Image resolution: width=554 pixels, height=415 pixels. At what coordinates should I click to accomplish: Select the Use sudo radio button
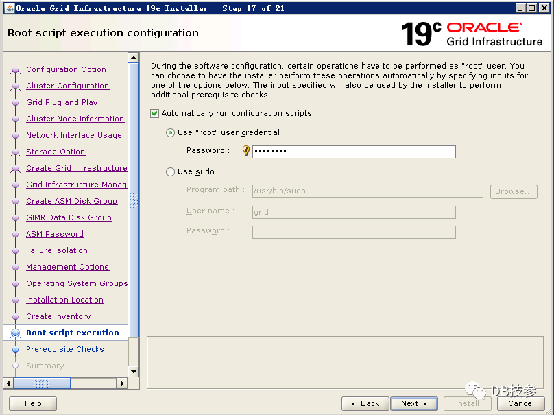[x=170, y=172]
